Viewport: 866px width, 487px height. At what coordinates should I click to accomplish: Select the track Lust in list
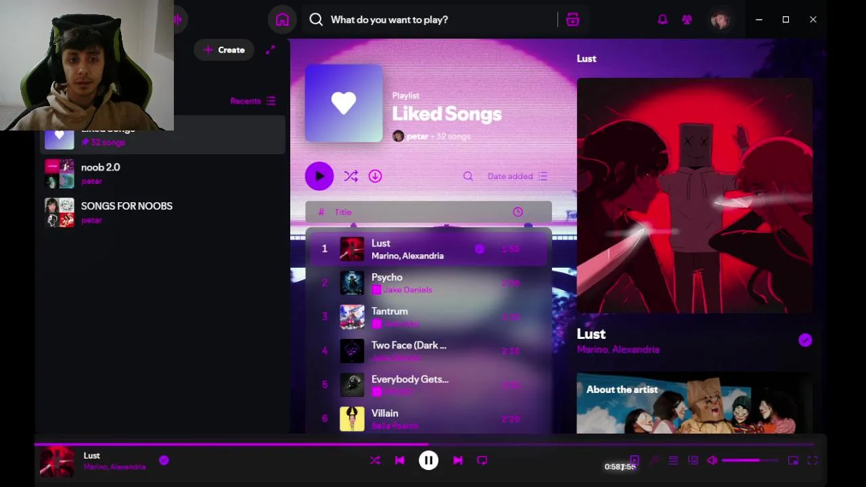(x=428, y=249)
